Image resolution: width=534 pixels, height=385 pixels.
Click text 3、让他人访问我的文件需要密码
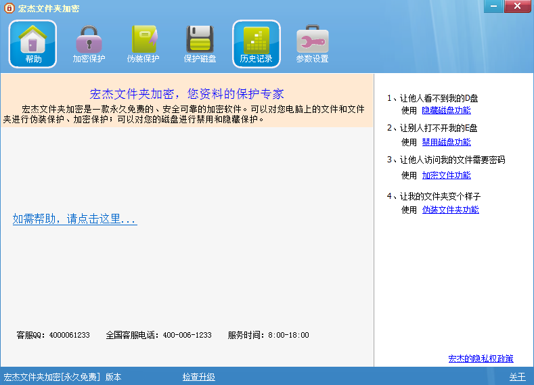pyautogui.click(x=446, y=160)
